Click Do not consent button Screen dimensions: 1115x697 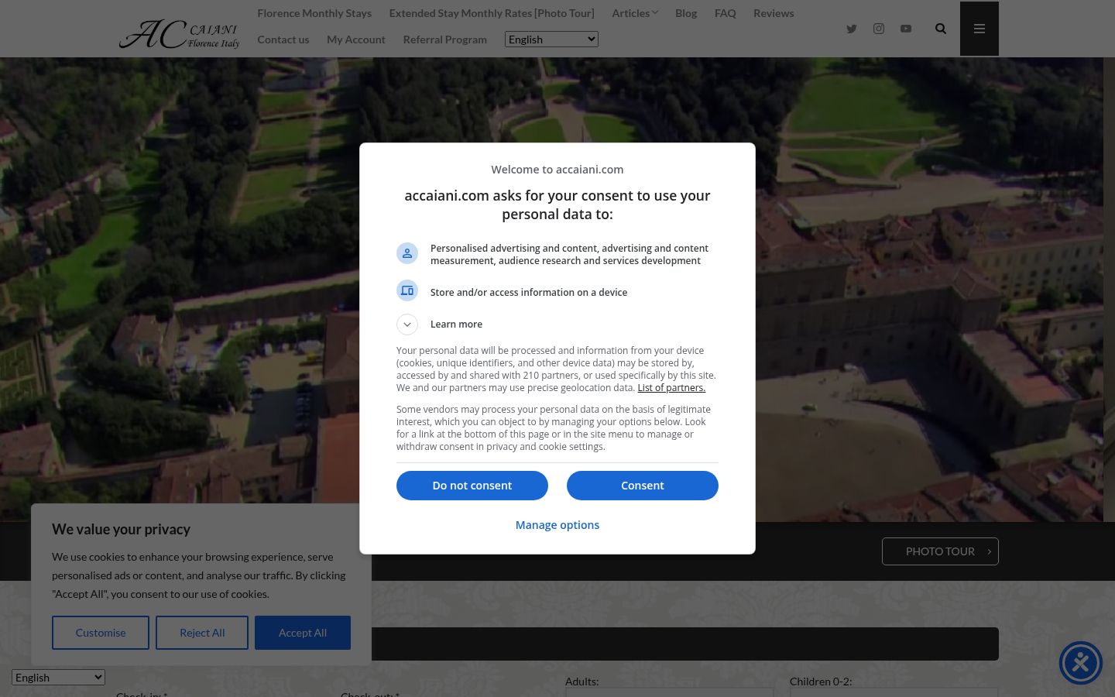coord(472,486)
